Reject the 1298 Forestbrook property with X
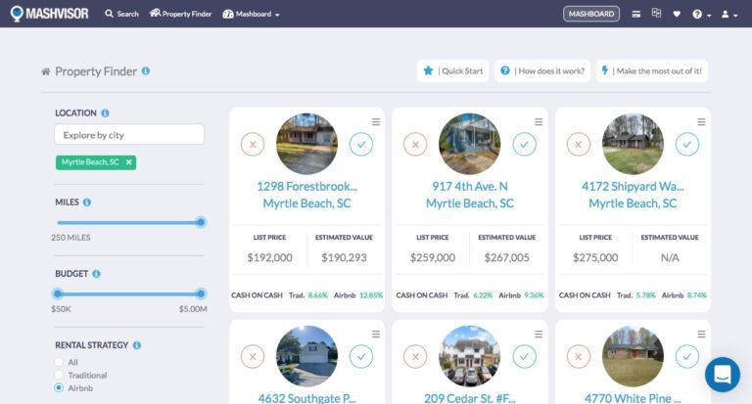Image resolution: width=752 pixels, height=404 pixels. [253, 145]
